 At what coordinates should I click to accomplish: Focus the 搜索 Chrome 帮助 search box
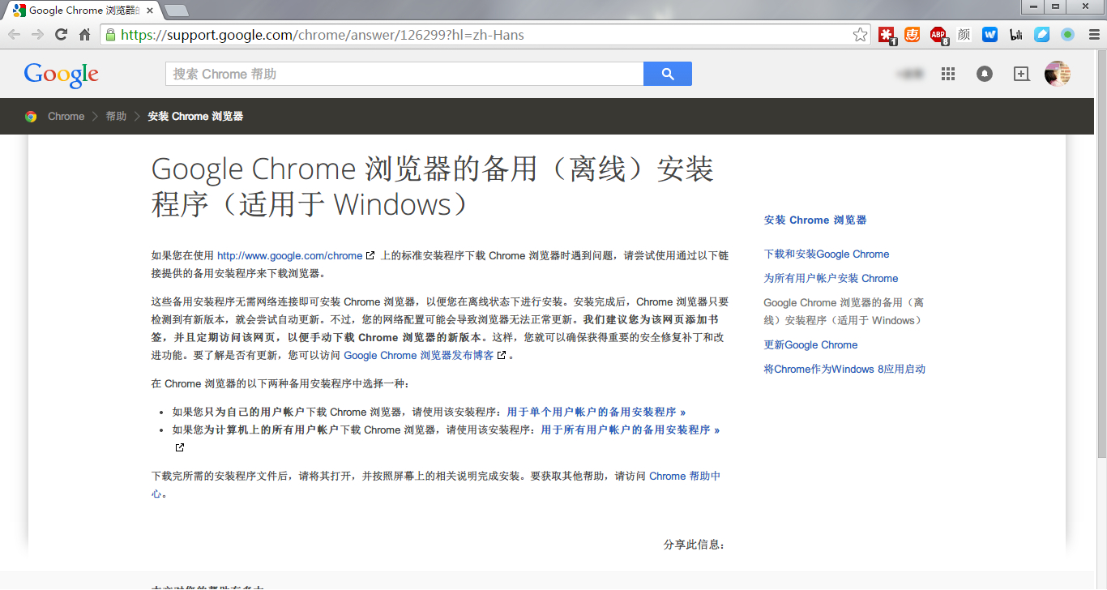404,74
